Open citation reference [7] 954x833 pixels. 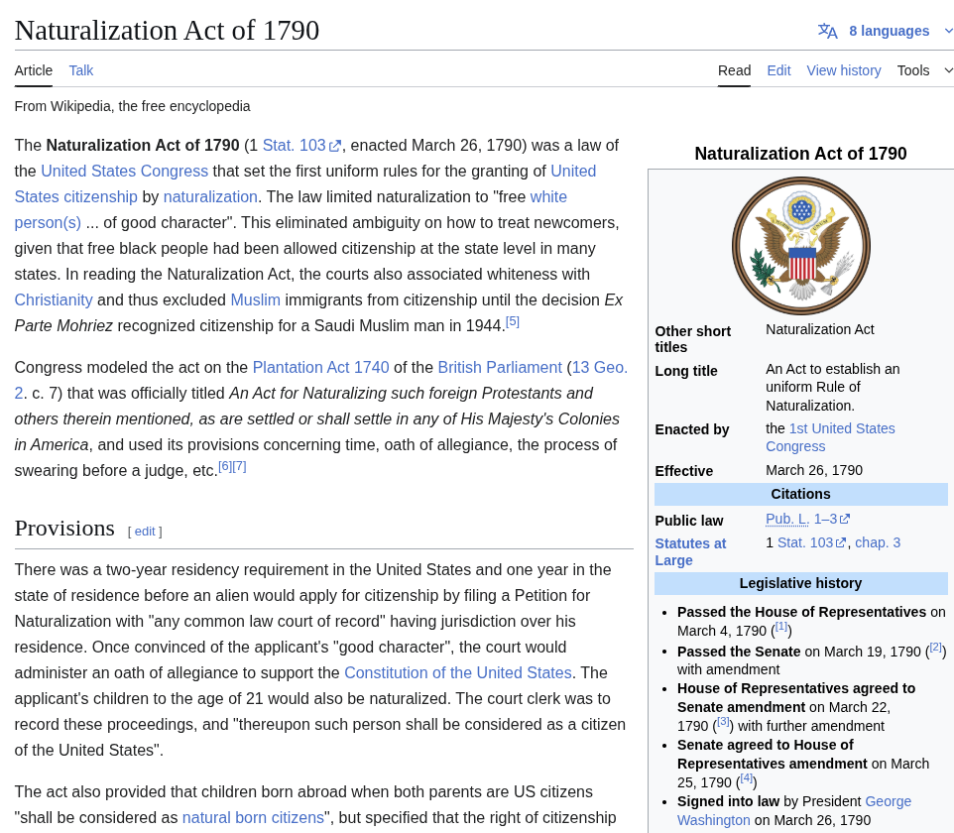[239, 466]
